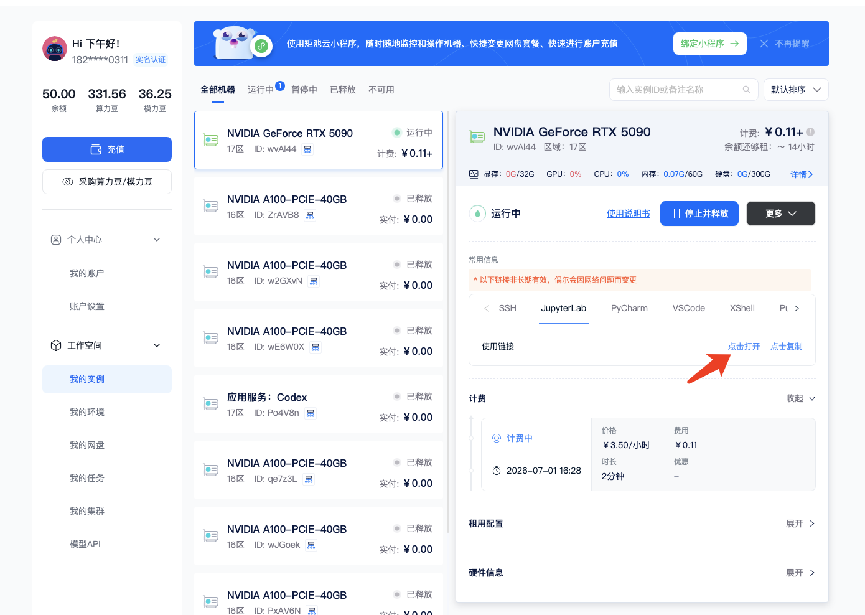
Task: Switch to 运行中 tab
Action: pyautogui.click(x=261, y=90)
